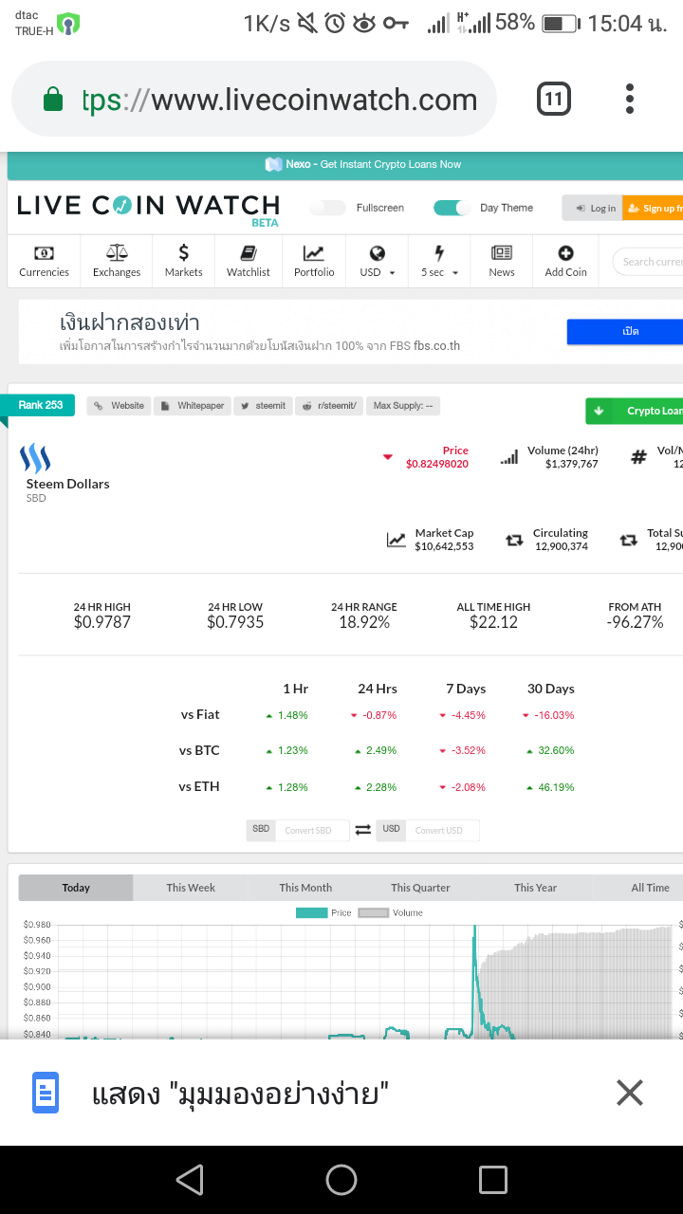This screenshot has width=683, height=1214.
Task: Tap the price value $0.82498020
Action: pos(437,464)
